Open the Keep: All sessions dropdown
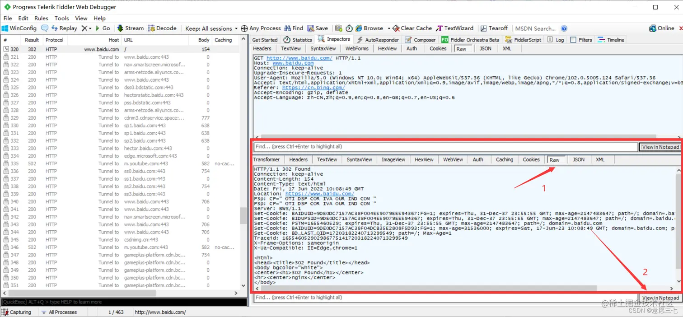 point(211,28)
